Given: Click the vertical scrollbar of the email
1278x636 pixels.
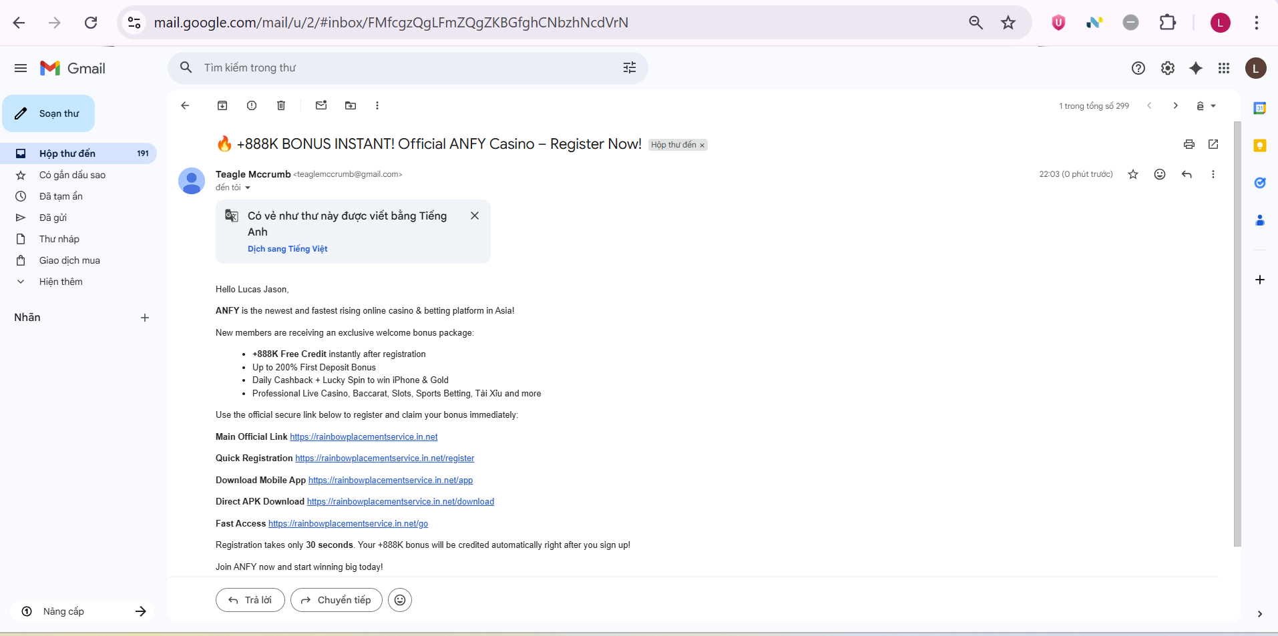Looking at the screenshot, I should [1237, 334].
